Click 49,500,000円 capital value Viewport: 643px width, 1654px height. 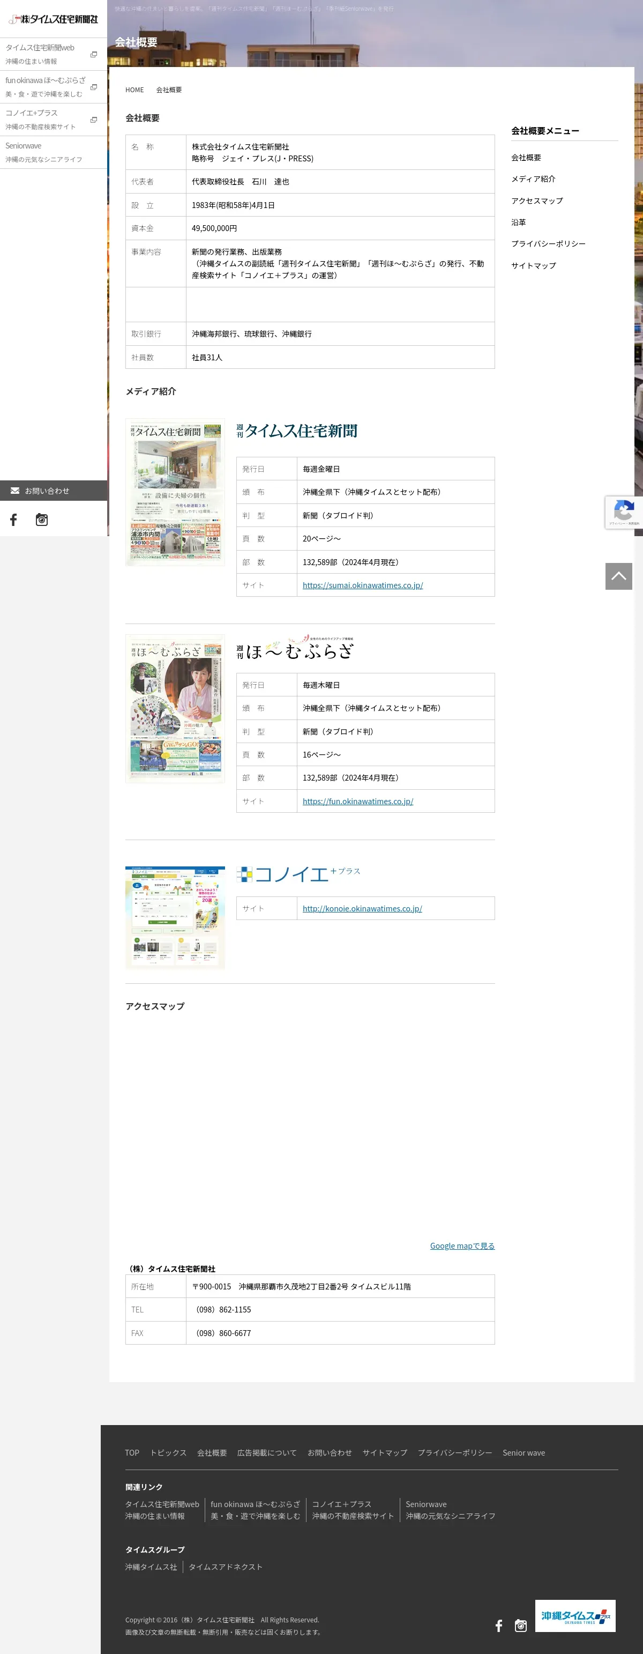[214, 228]
